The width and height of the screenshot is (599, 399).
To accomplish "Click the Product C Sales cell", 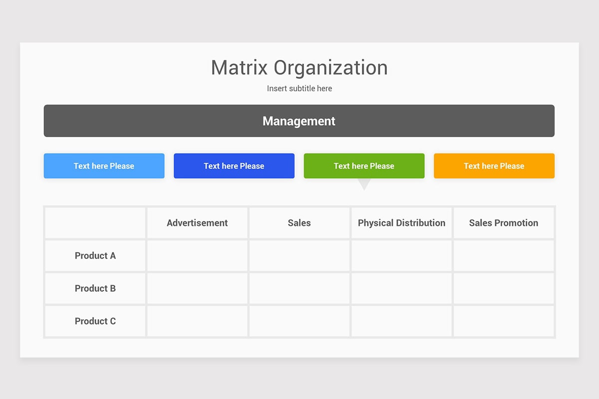I will (299, 321).
